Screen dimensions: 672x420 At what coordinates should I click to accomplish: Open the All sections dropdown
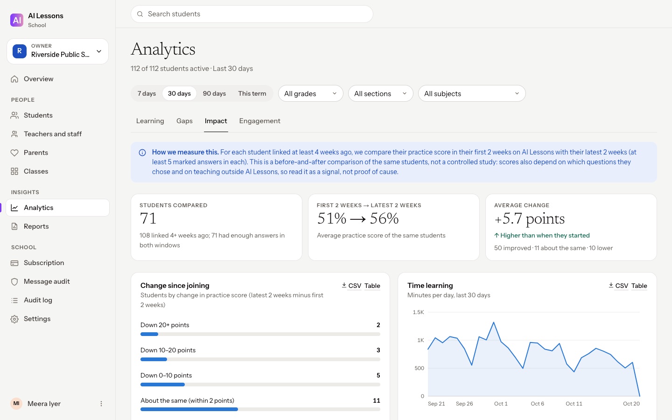(x=381, y=93)
